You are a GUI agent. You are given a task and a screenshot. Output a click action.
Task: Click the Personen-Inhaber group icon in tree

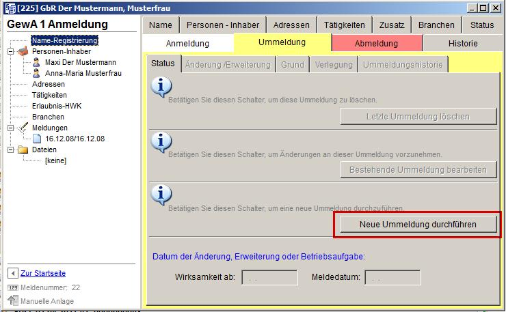tap(23, 51)
